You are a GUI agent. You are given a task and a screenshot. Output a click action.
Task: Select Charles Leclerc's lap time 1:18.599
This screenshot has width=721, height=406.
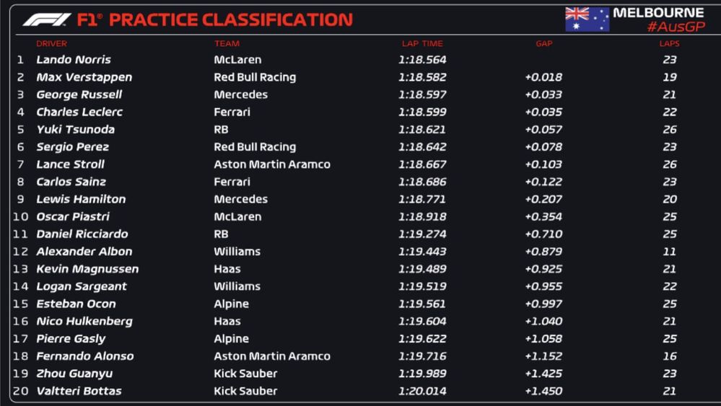pyautogui.click(x=422, y=112)
